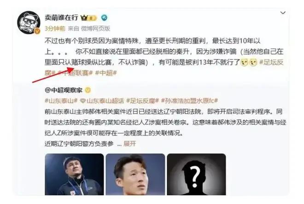The image size is (304, 204).
Task: Open the question mark silhouette thumbnail
Action: click(x=196, y=175)
